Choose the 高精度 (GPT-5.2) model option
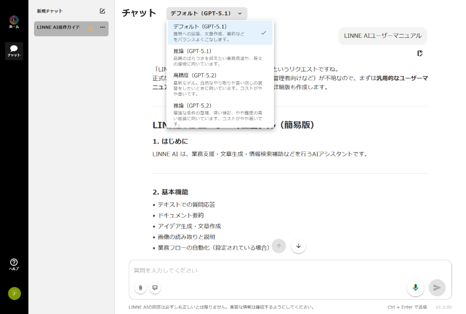The height and width of the screenshot is (314, 466). 220,84
